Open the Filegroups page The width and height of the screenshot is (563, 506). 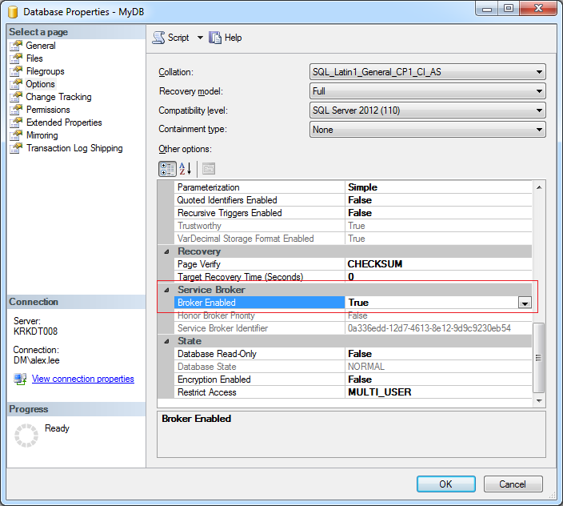[x=46, y=71]
